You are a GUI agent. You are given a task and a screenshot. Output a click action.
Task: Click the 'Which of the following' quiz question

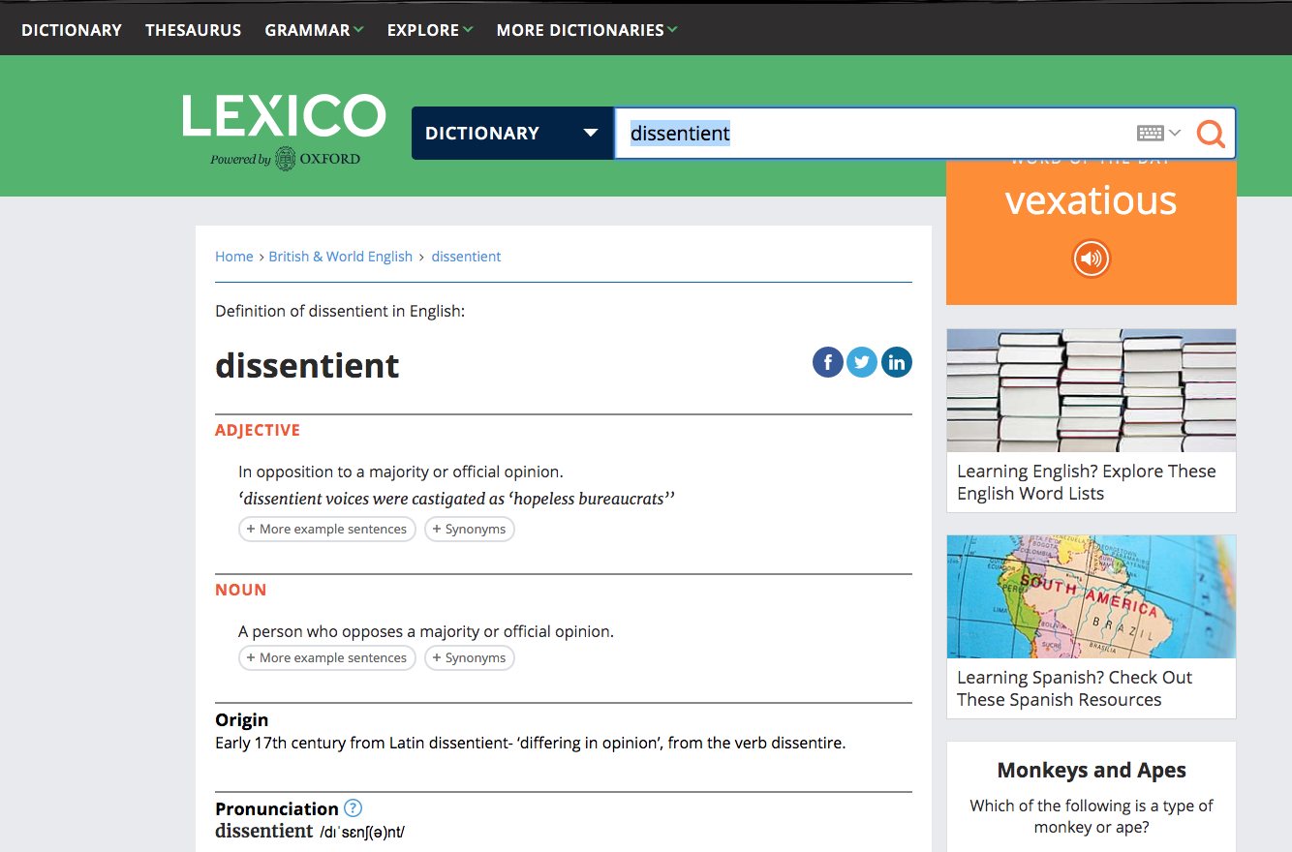(1092, 816)
